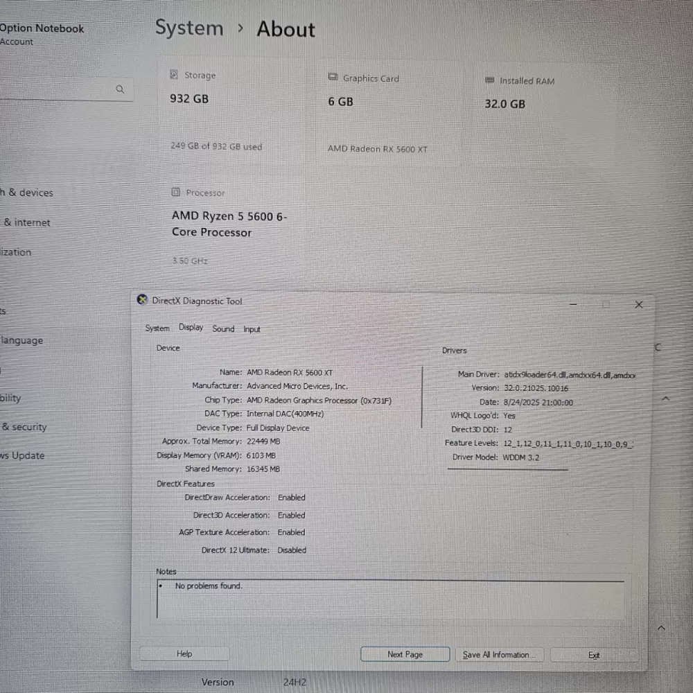Click the Storage drive icon
Image resolution: width=693 pixels, height=693 pixels.
(x=174, y=74)
